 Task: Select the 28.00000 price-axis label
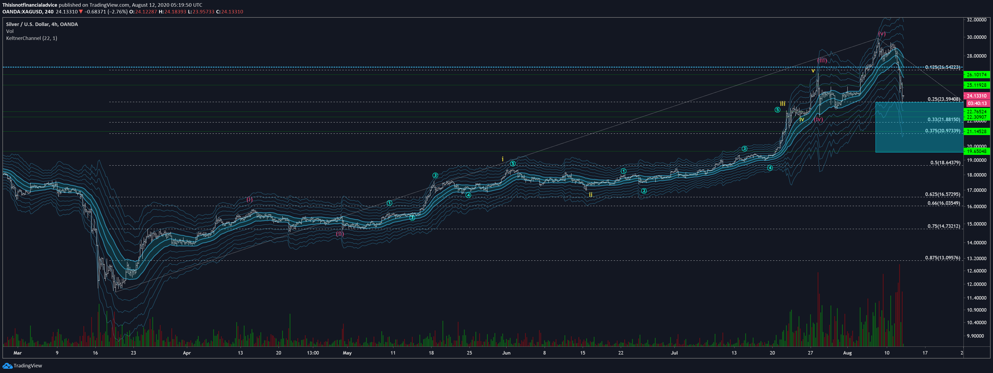(x=976, y=56)
